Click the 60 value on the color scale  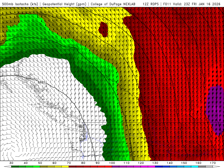click(x=54, y=163)
